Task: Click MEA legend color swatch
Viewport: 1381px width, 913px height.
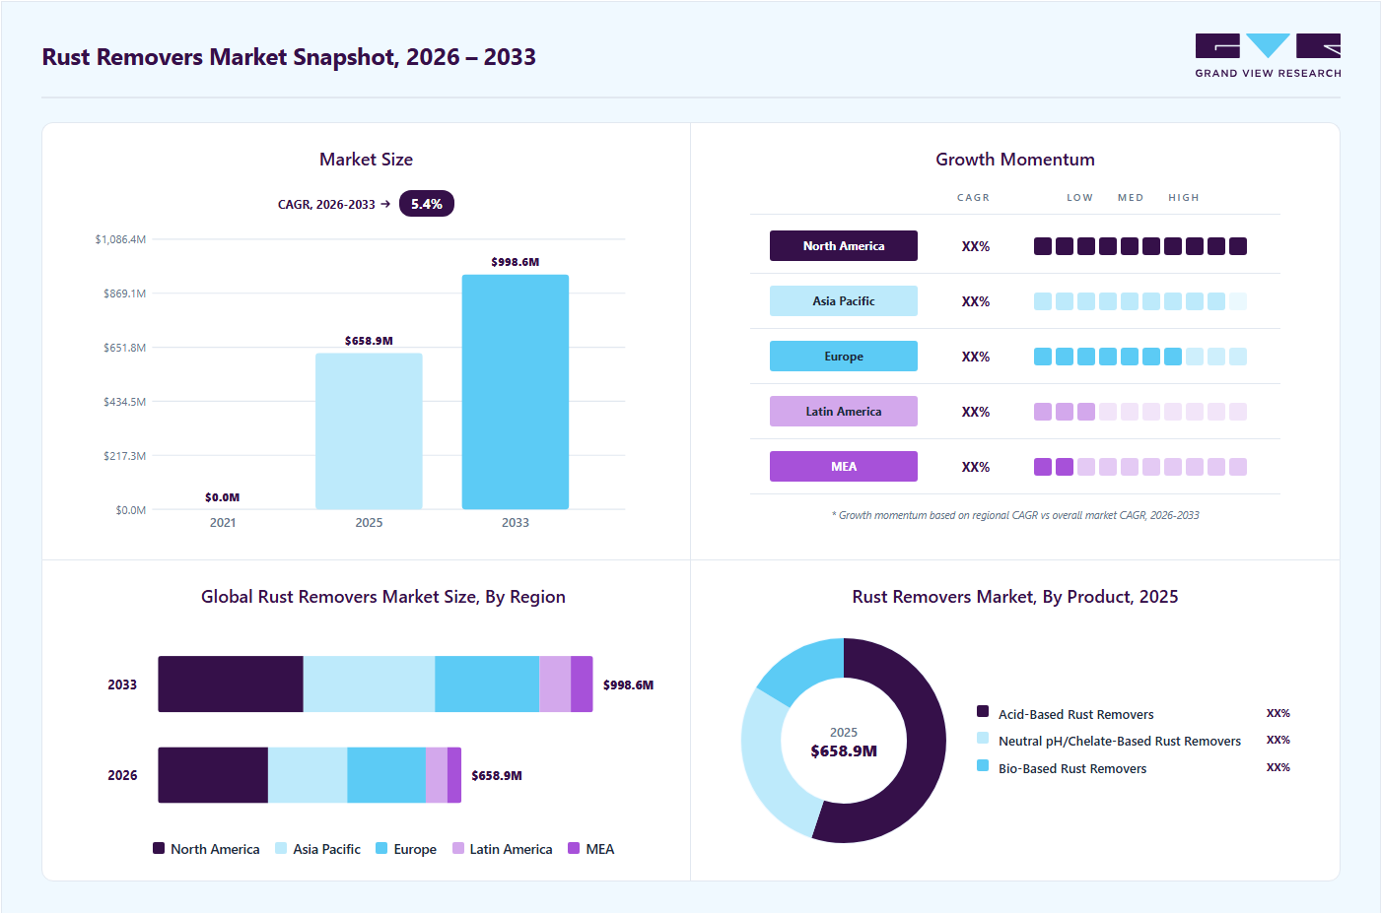Action: coord(574,848)
